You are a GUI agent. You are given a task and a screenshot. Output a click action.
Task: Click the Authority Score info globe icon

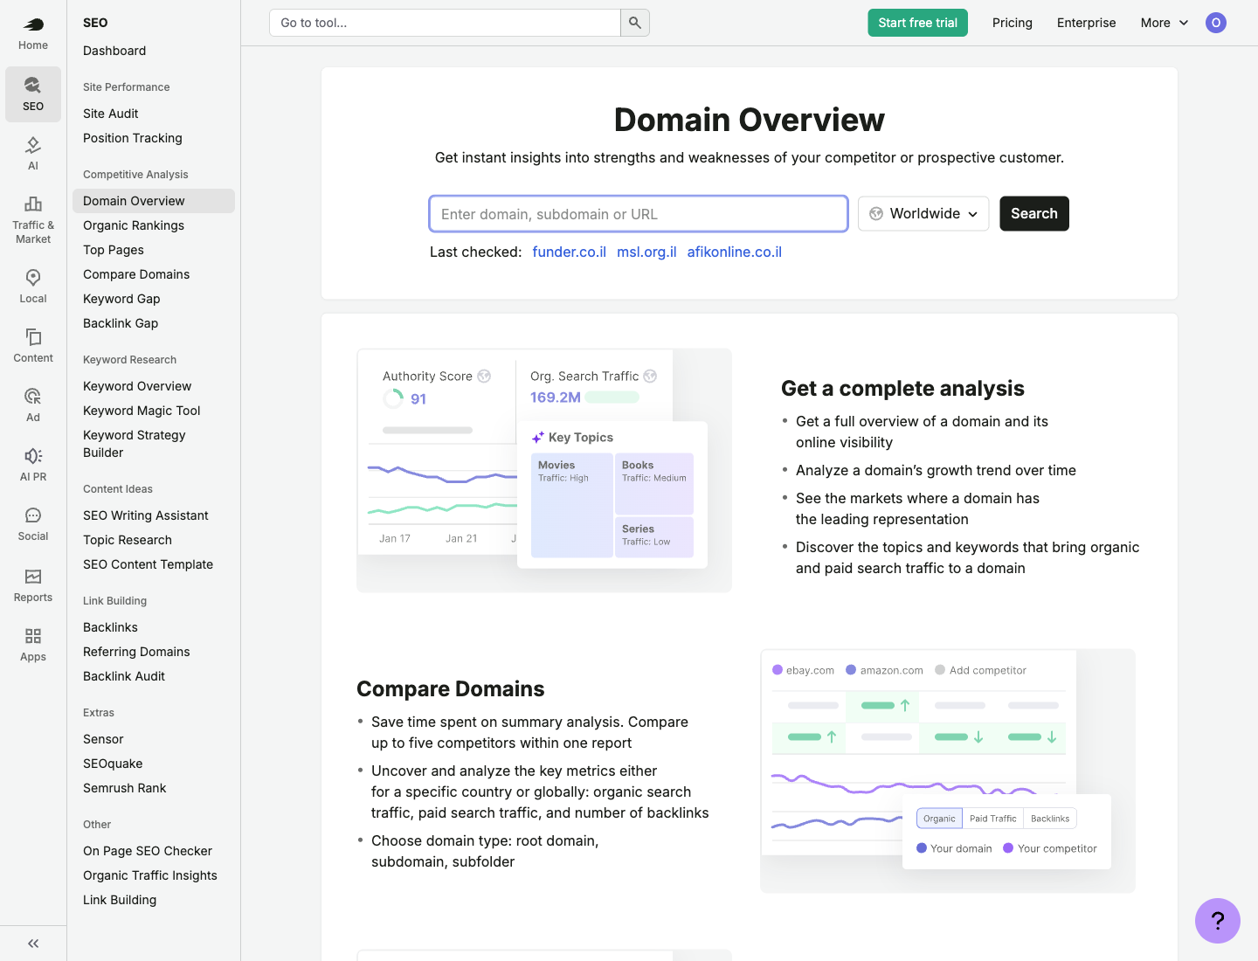[x=484, y=377]
